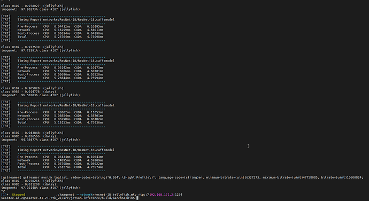Click the Pre-Process row with CPU 0.03002ms
This screenshot has width=369, height=201.
[52, 112]
